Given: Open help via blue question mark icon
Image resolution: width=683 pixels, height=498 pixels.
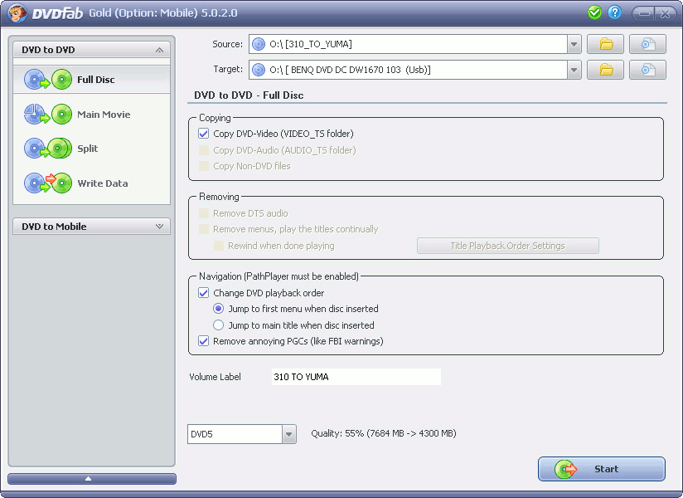Looking at the screenshot, I should (614, 12).
